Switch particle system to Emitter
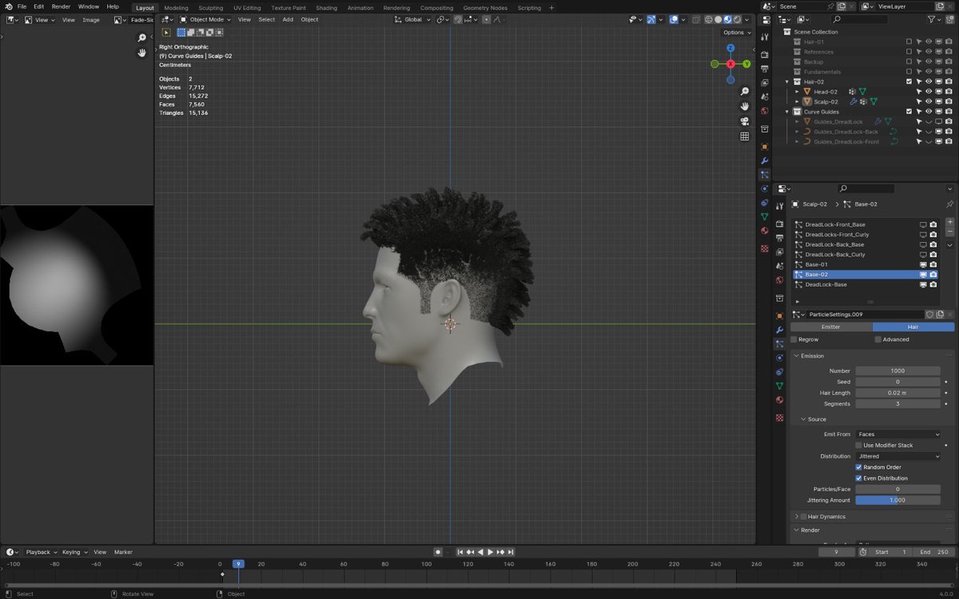This screenshot has width=959, height=599. pos(831,327)
